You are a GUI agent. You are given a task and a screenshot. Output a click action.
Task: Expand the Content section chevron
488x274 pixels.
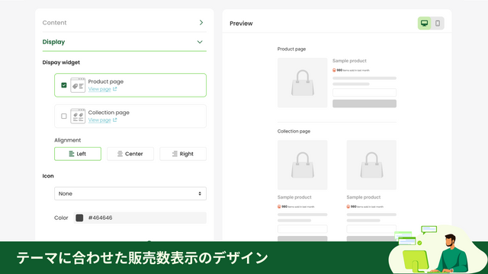pyautogui.click(x=201, y=23)
